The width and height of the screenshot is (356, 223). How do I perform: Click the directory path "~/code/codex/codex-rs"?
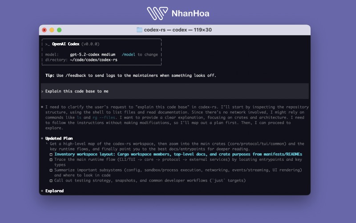coord(93,60)
